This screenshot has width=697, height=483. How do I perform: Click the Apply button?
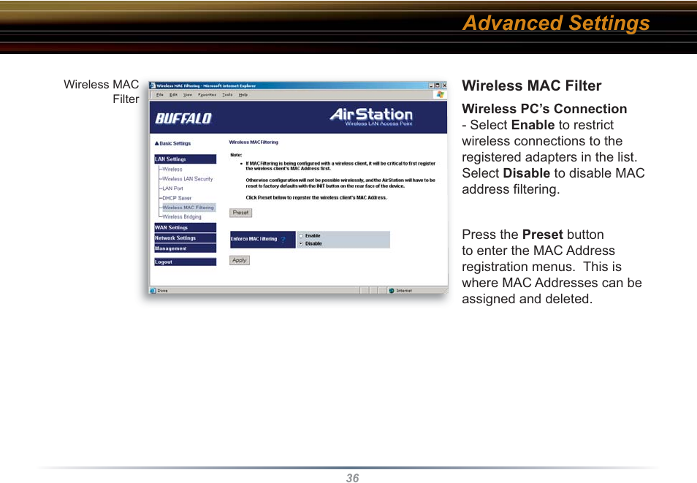[x=240, y=260]
